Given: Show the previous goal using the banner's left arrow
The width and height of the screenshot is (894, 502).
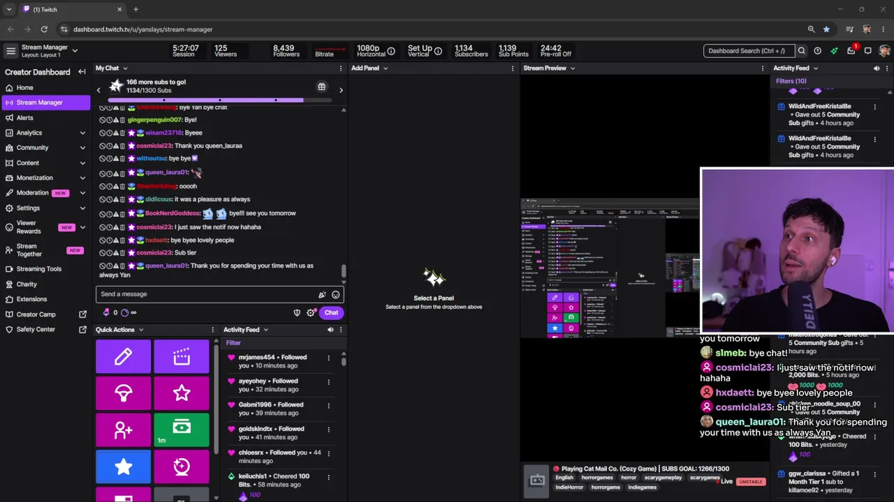Looking at the screenshot, I should click(x=98, y=90).
